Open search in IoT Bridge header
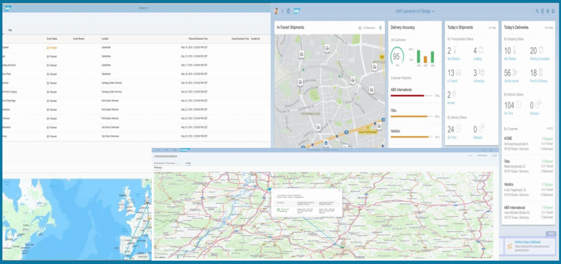Screen dimensions: 561x264 (x=537, y=12)
